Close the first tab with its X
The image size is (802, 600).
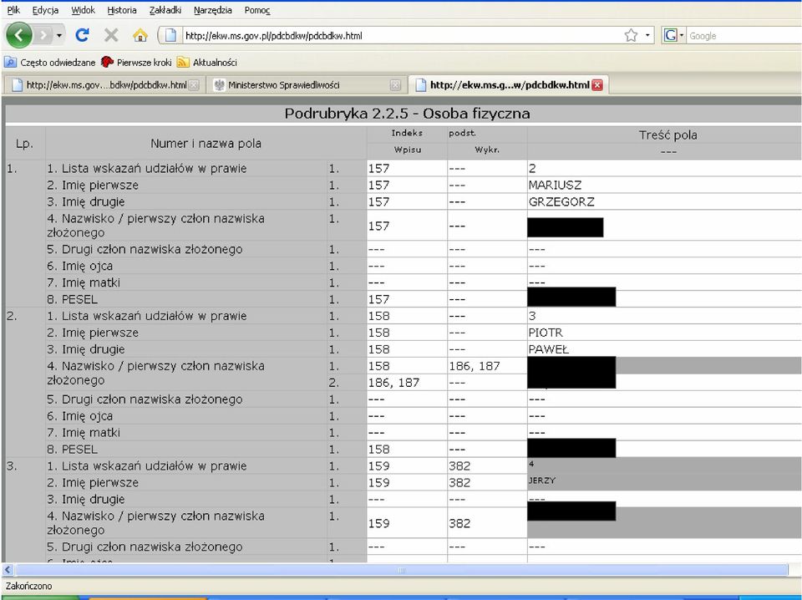point(194,85)
